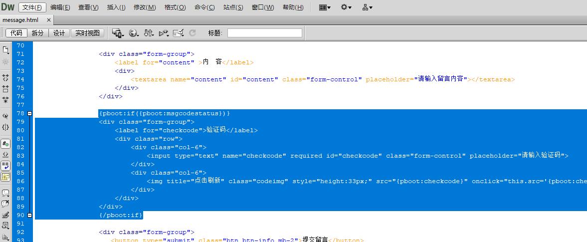Open the workspace layout dropdown
Viewport: 587px width, 242px height.
(325, 7)
